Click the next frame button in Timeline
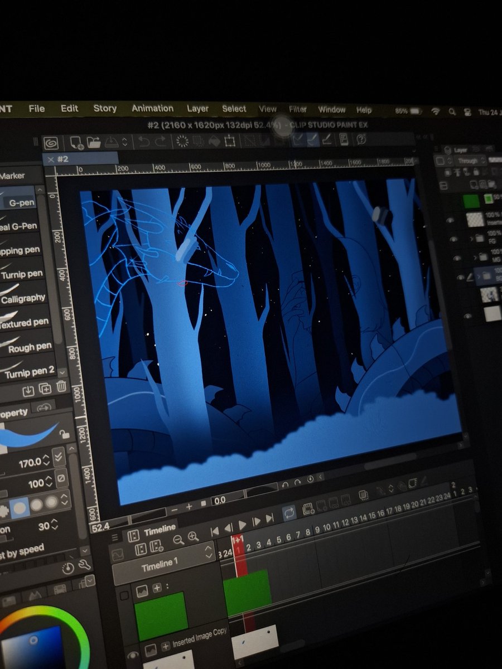This screenshot has height=669, width=502. point(256,522)
